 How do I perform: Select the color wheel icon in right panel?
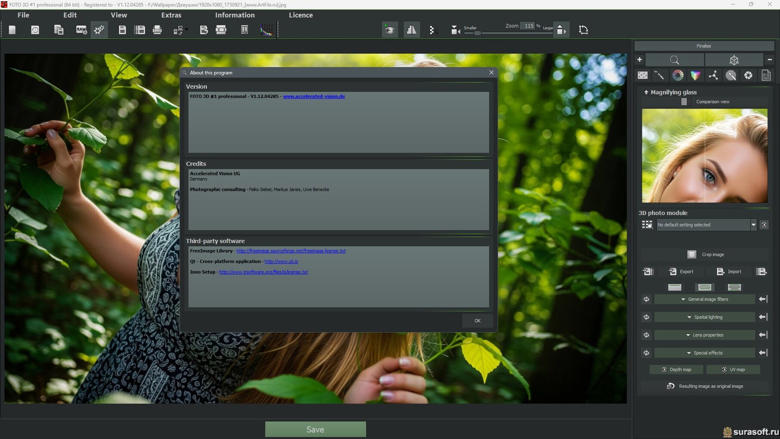point(678,75)
